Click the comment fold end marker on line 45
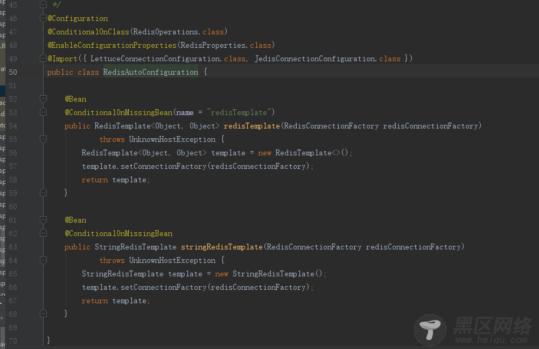This screenshot has height=349, width=539. [x=43, y=5]
